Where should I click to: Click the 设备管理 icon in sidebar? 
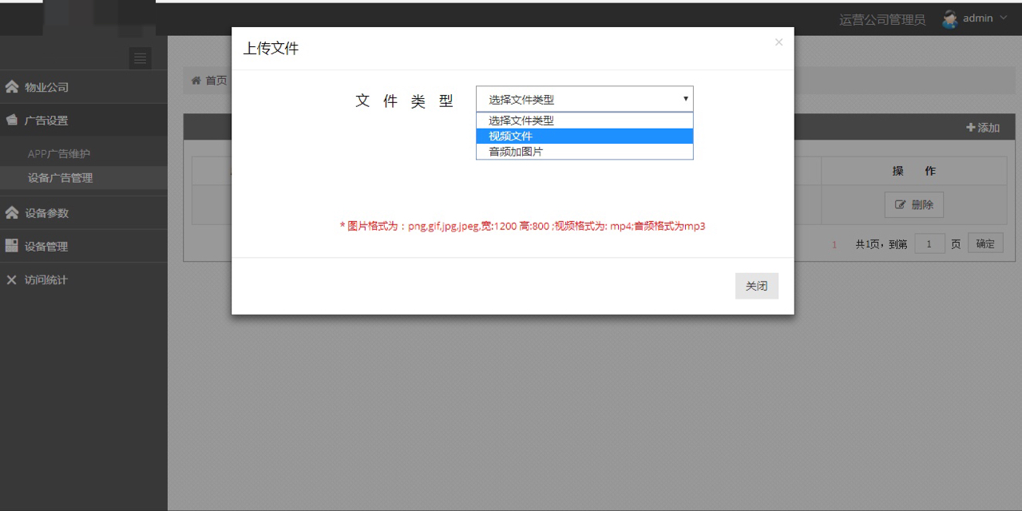click(12, 246)
